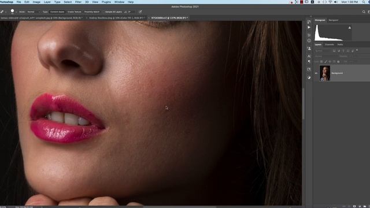Click the lock all padlock icon

click(x=338, y=62)
